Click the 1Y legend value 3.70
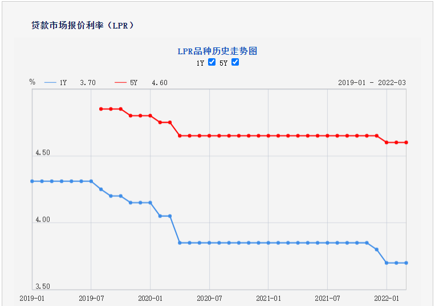435x306 pixels. (x=88, y=83)
